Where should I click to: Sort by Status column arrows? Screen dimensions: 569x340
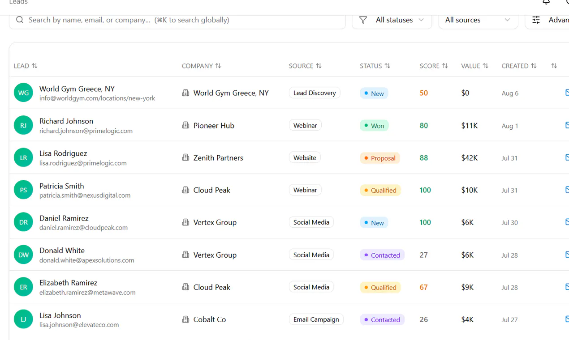coord(388,66)
